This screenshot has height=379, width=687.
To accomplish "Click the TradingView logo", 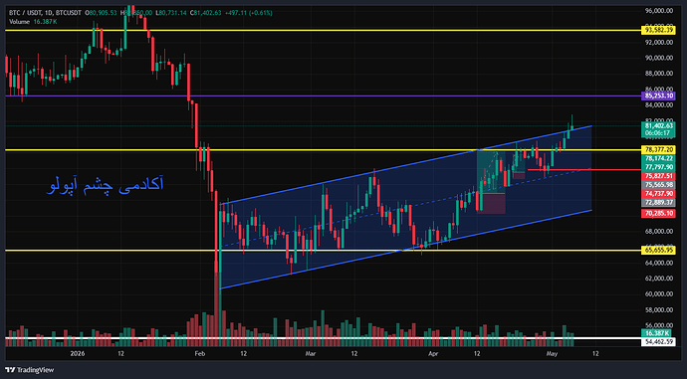I will (30, 370).
